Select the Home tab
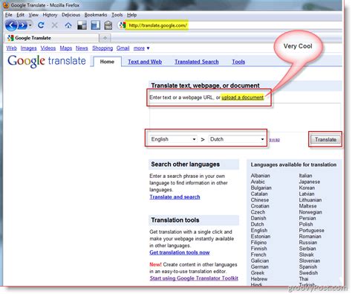 tap(107, 62)
